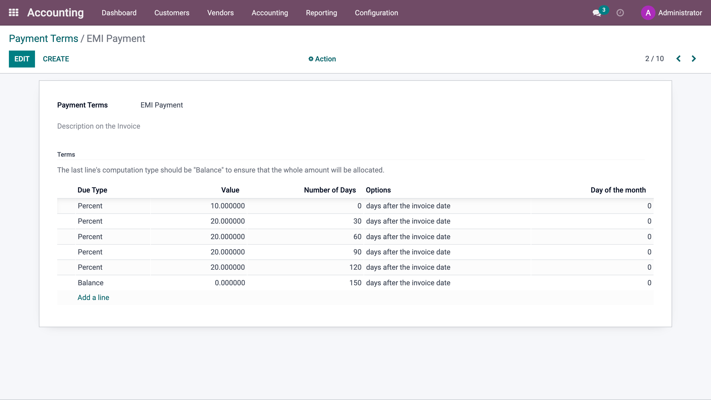The image size is (711, 400).
Task: Open the apps grid menu icon
Action: click(x=13, y=12)
